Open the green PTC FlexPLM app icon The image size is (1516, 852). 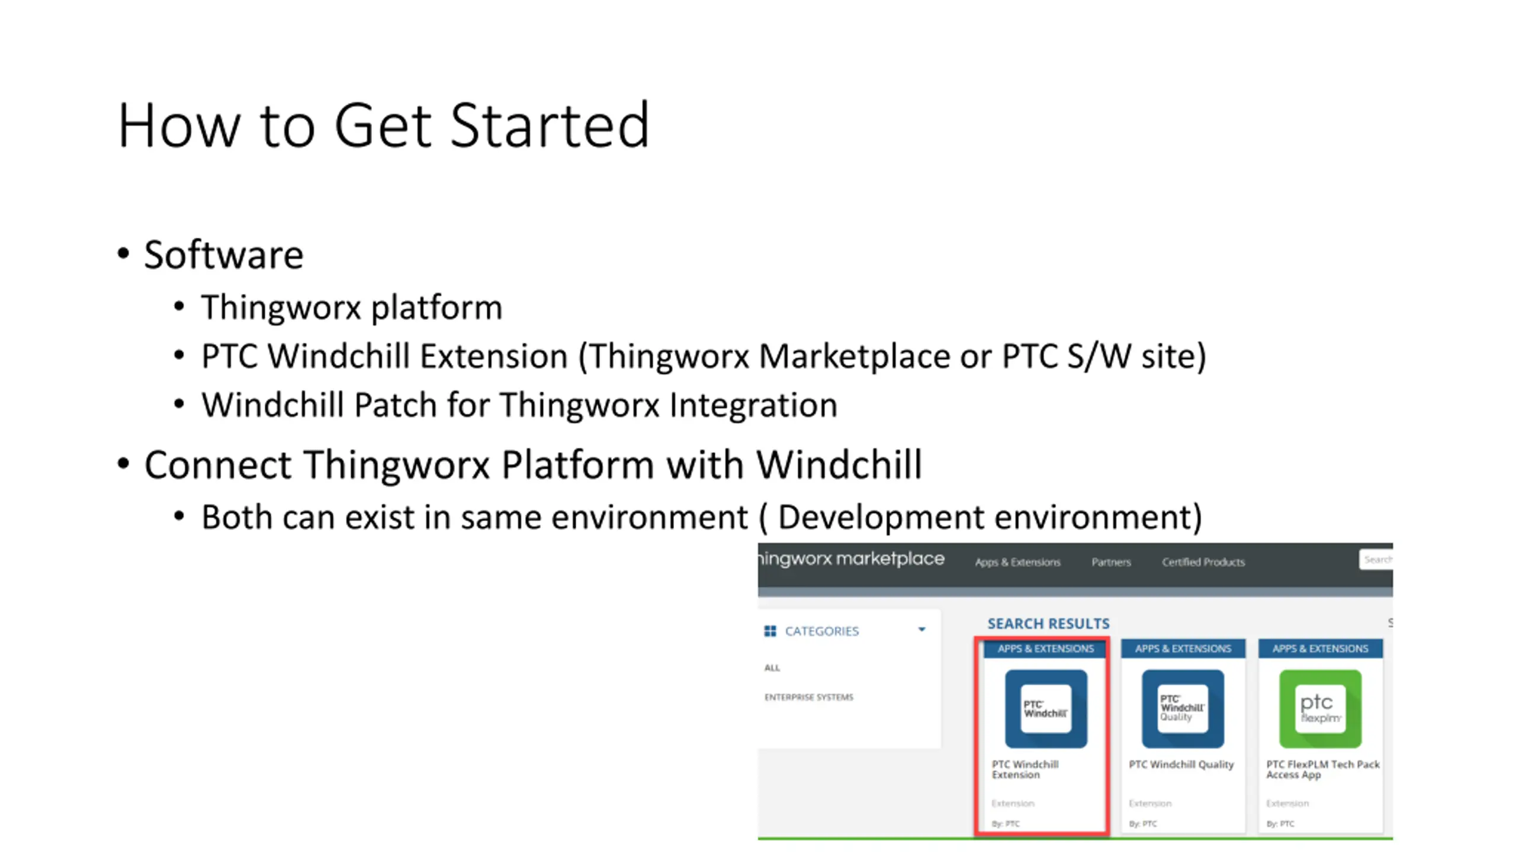pos(1320,708)
